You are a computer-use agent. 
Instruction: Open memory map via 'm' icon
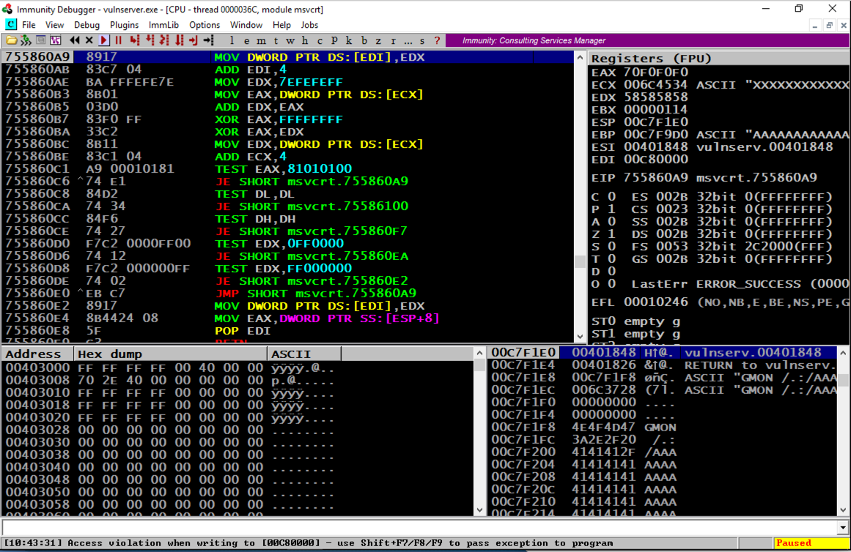click(261, 40)
